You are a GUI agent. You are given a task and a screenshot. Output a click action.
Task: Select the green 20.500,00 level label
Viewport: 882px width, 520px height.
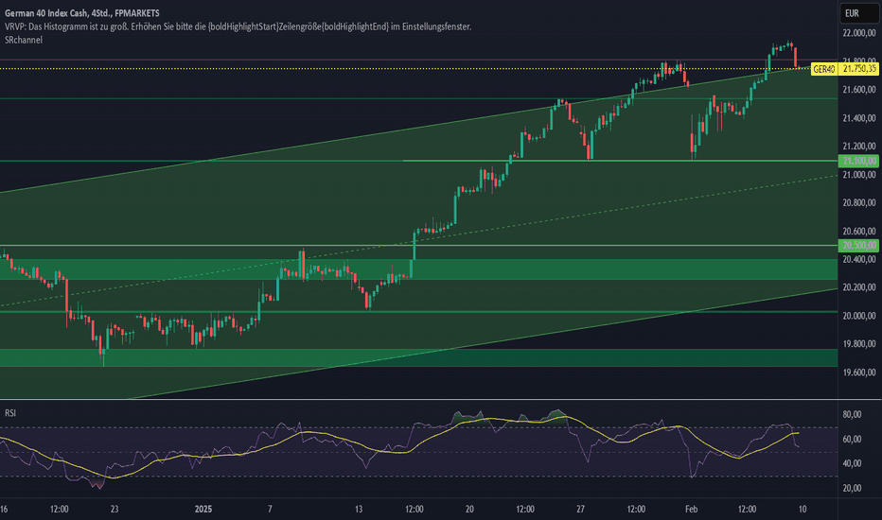tap(859, 246)
